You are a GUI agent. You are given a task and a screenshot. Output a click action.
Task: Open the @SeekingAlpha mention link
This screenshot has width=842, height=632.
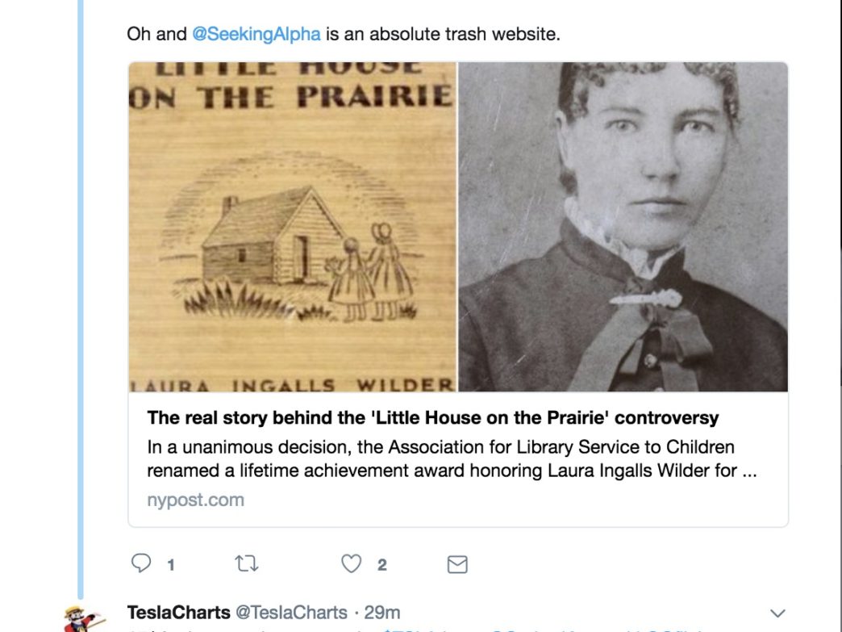[x=256, y=34]
